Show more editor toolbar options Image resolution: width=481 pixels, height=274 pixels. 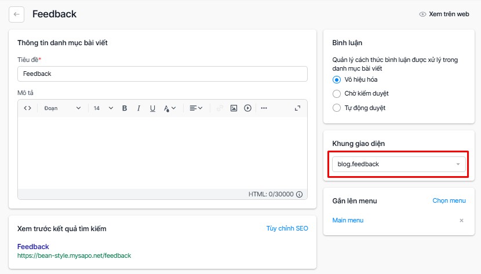coord(264,108)
